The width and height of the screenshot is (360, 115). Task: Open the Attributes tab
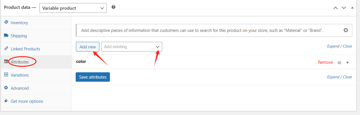tap(20, 62)
